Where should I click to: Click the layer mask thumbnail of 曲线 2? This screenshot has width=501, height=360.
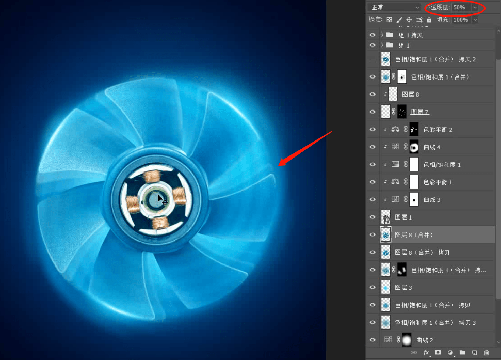(407, 340)
